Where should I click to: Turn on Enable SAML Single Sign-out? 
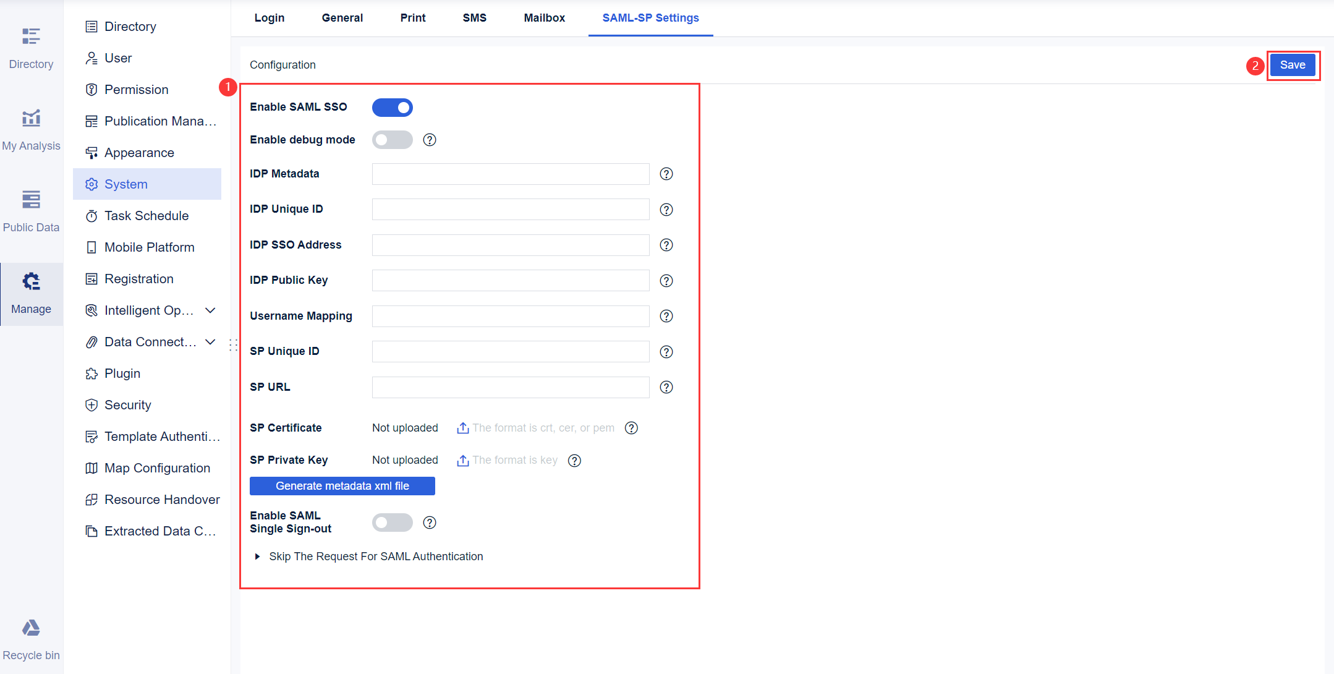[x=392, y=523]
